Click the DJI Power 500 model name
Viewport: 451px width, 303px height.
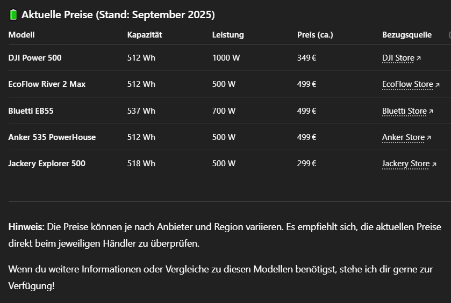point(35,58)
